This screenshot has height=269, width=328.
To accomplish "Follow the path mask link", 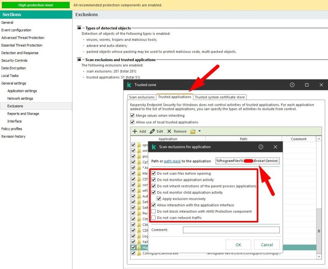I will point(172,161).
